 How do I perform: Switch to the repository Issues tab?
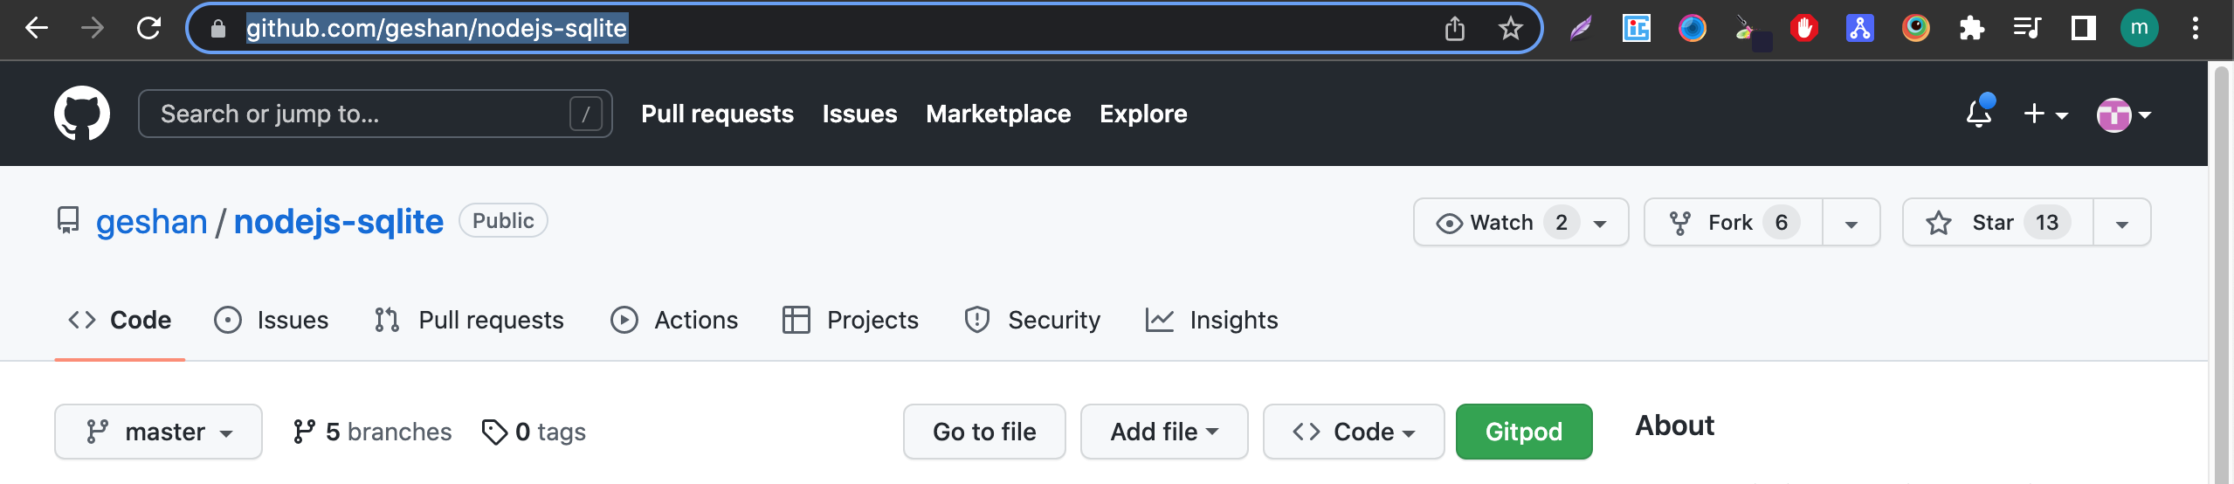pos(272,320)
